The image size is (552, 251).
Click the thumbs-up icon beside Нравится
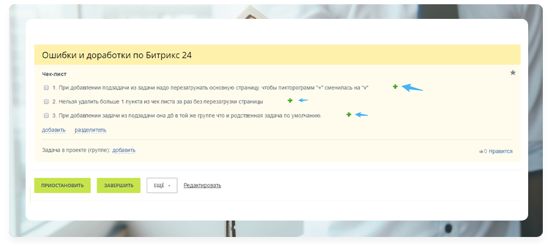click(x=481, y=152)
